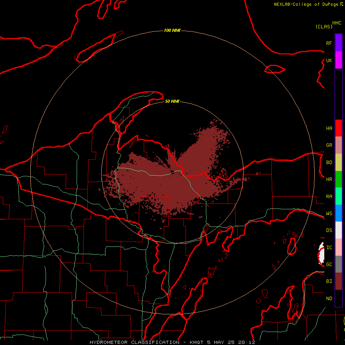
Task: Click the WS legend label
Action: (329, 214)
